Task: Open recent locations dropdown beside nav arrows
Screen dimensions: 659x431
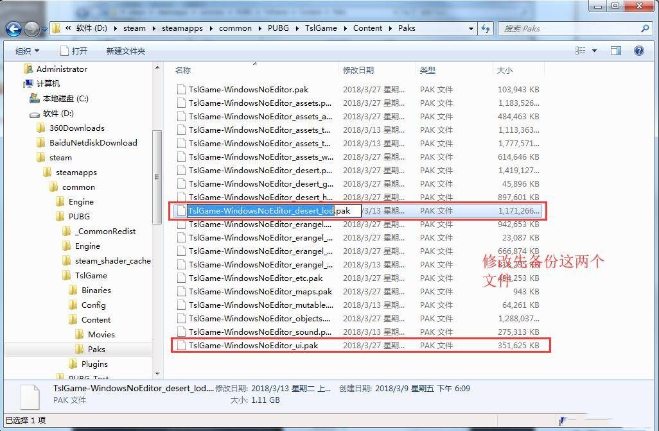Action: [x=44, y=30]
